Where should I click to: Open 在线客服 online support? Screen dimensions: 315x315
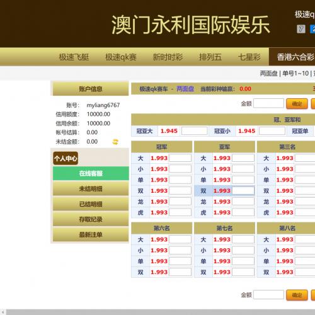click(x=91, y=173)
